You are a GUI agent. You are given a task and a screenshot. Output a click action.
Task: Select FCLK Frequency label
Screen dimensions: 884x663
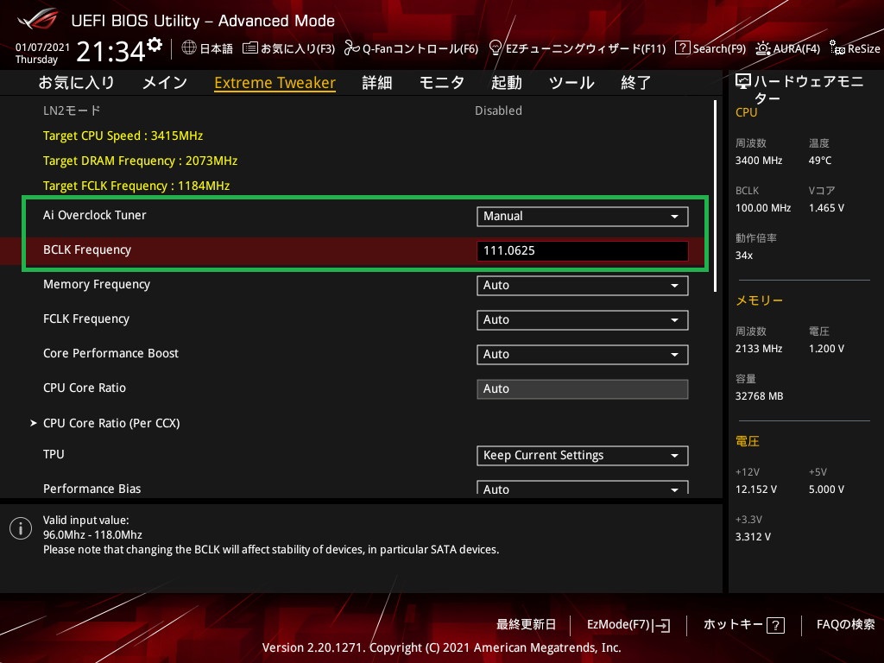click(x=86, y=319)
